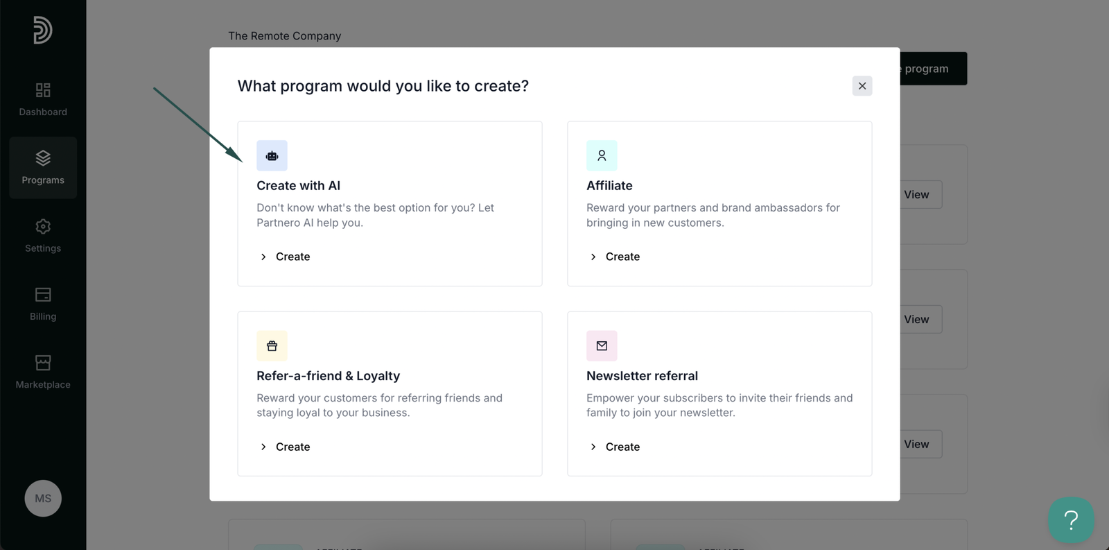Viewport: 1109px width, 550px height.
Task: Click the chevron beside Affiliate's Create
Action: coord(593,257)
